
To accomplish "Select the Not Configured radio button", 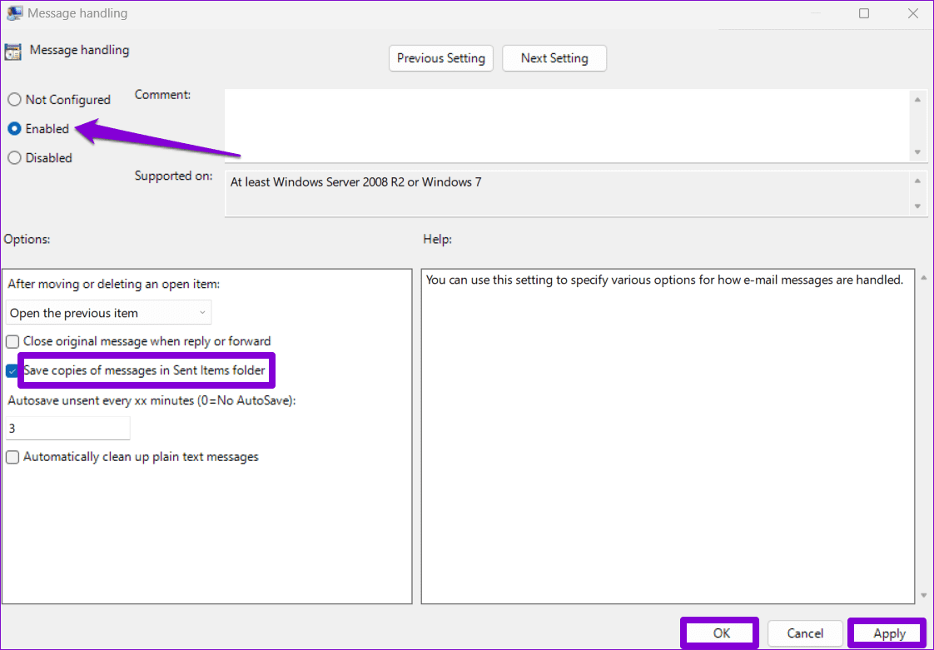I will (x=13, y=99).
